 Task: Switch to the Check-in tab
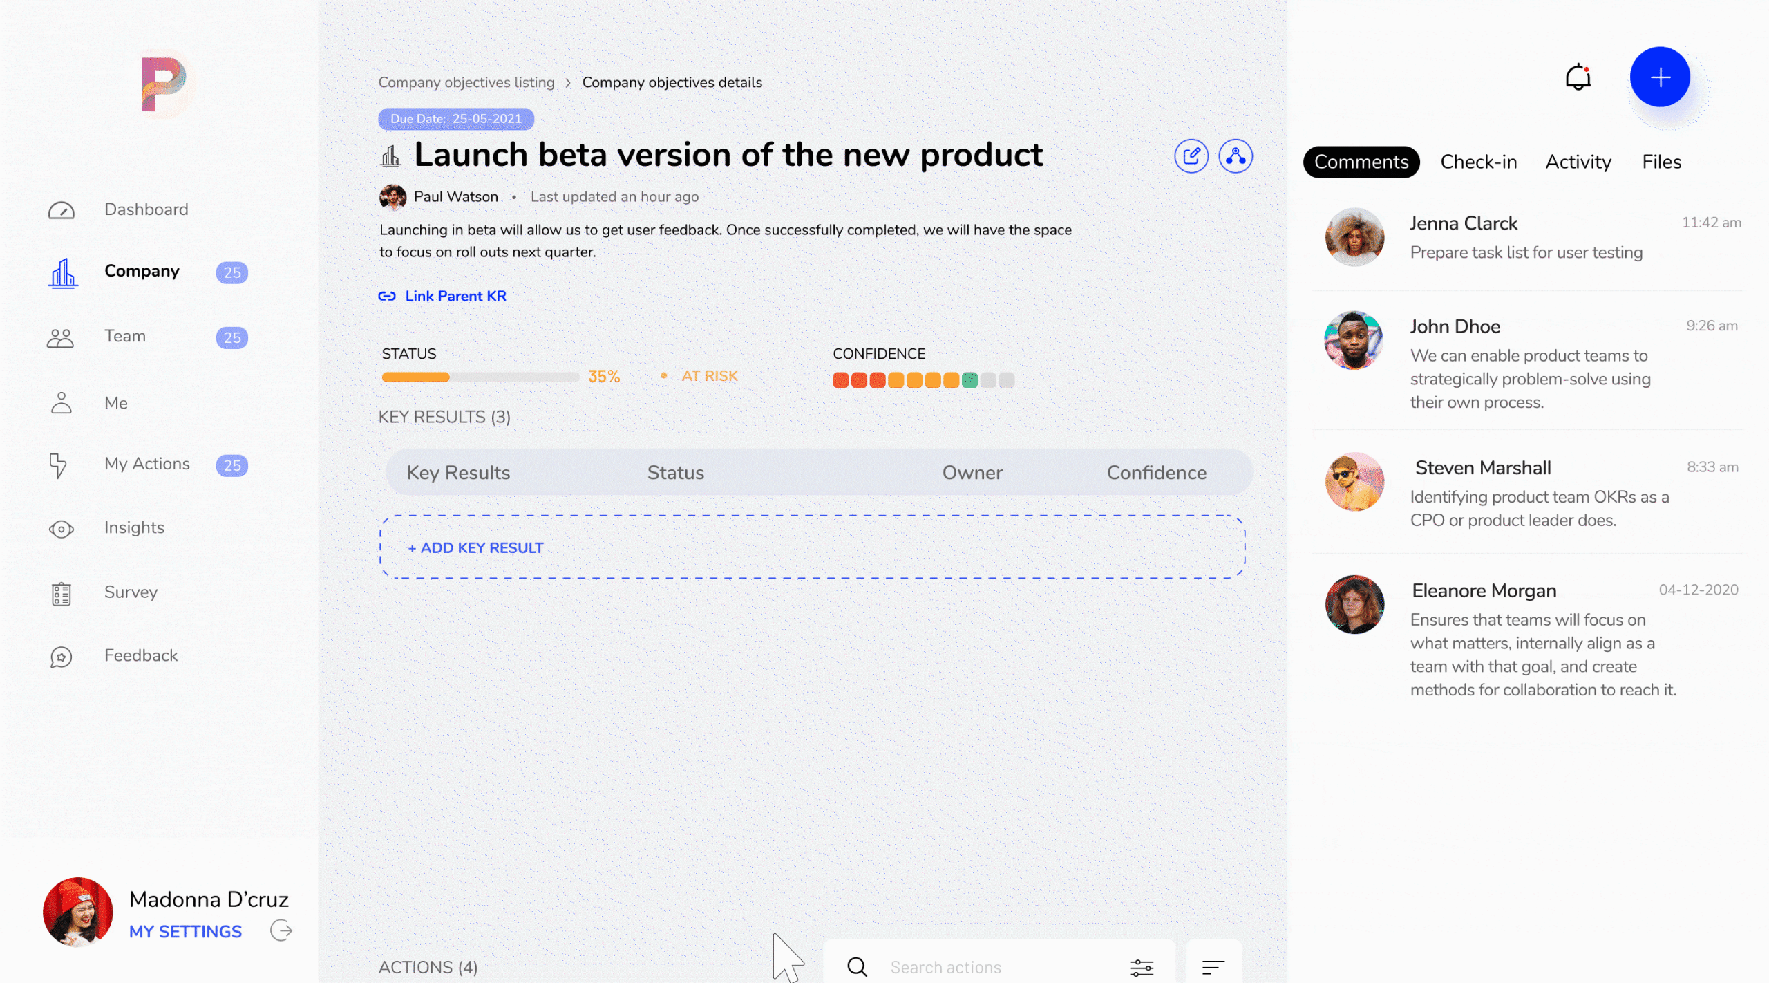[1478, 162]
